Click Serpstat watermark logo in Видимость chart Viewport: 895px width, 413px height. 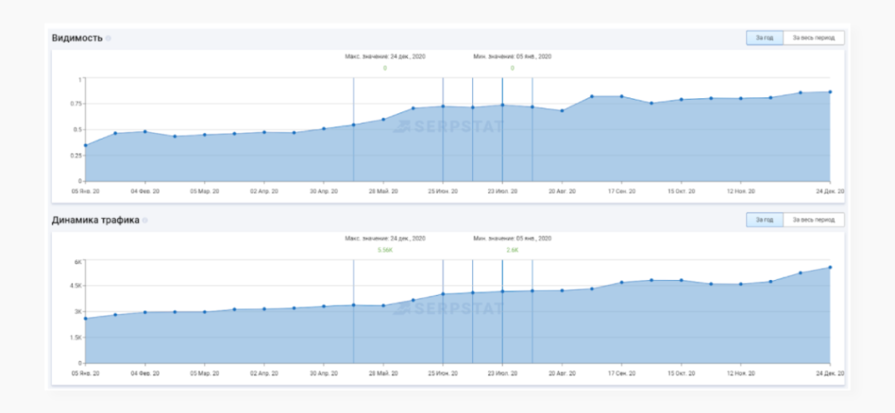[448, 126]
